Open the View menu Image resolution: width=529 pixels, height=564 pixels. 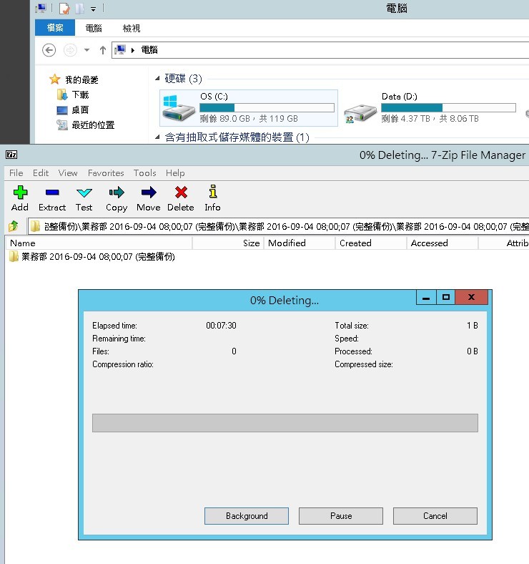[68, 173]
